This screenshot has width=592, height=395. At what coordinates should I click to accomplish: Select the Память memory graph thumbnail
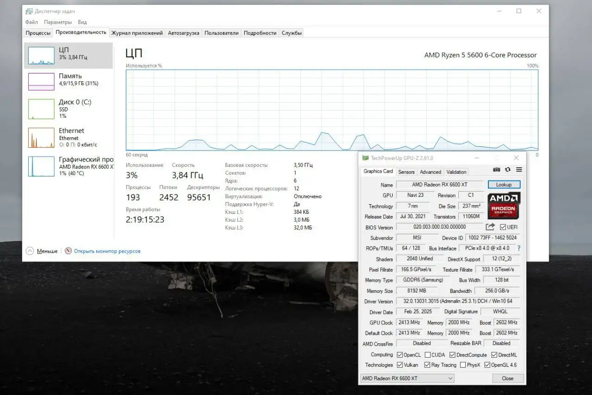41,81
